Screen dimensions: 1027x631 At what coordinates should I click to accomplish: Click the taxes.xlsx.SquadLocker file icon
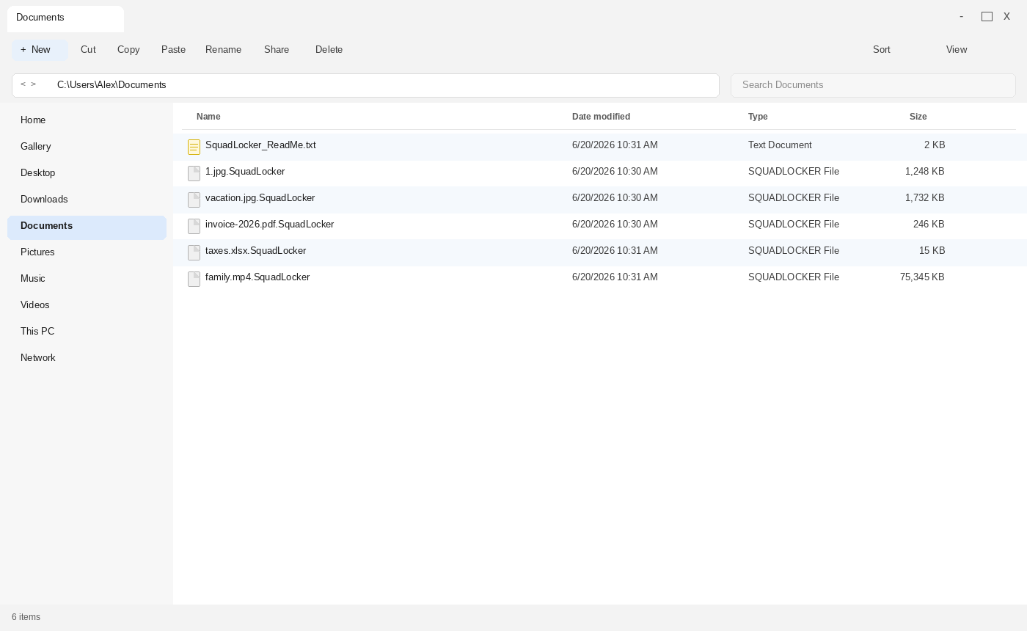(194, 252)
